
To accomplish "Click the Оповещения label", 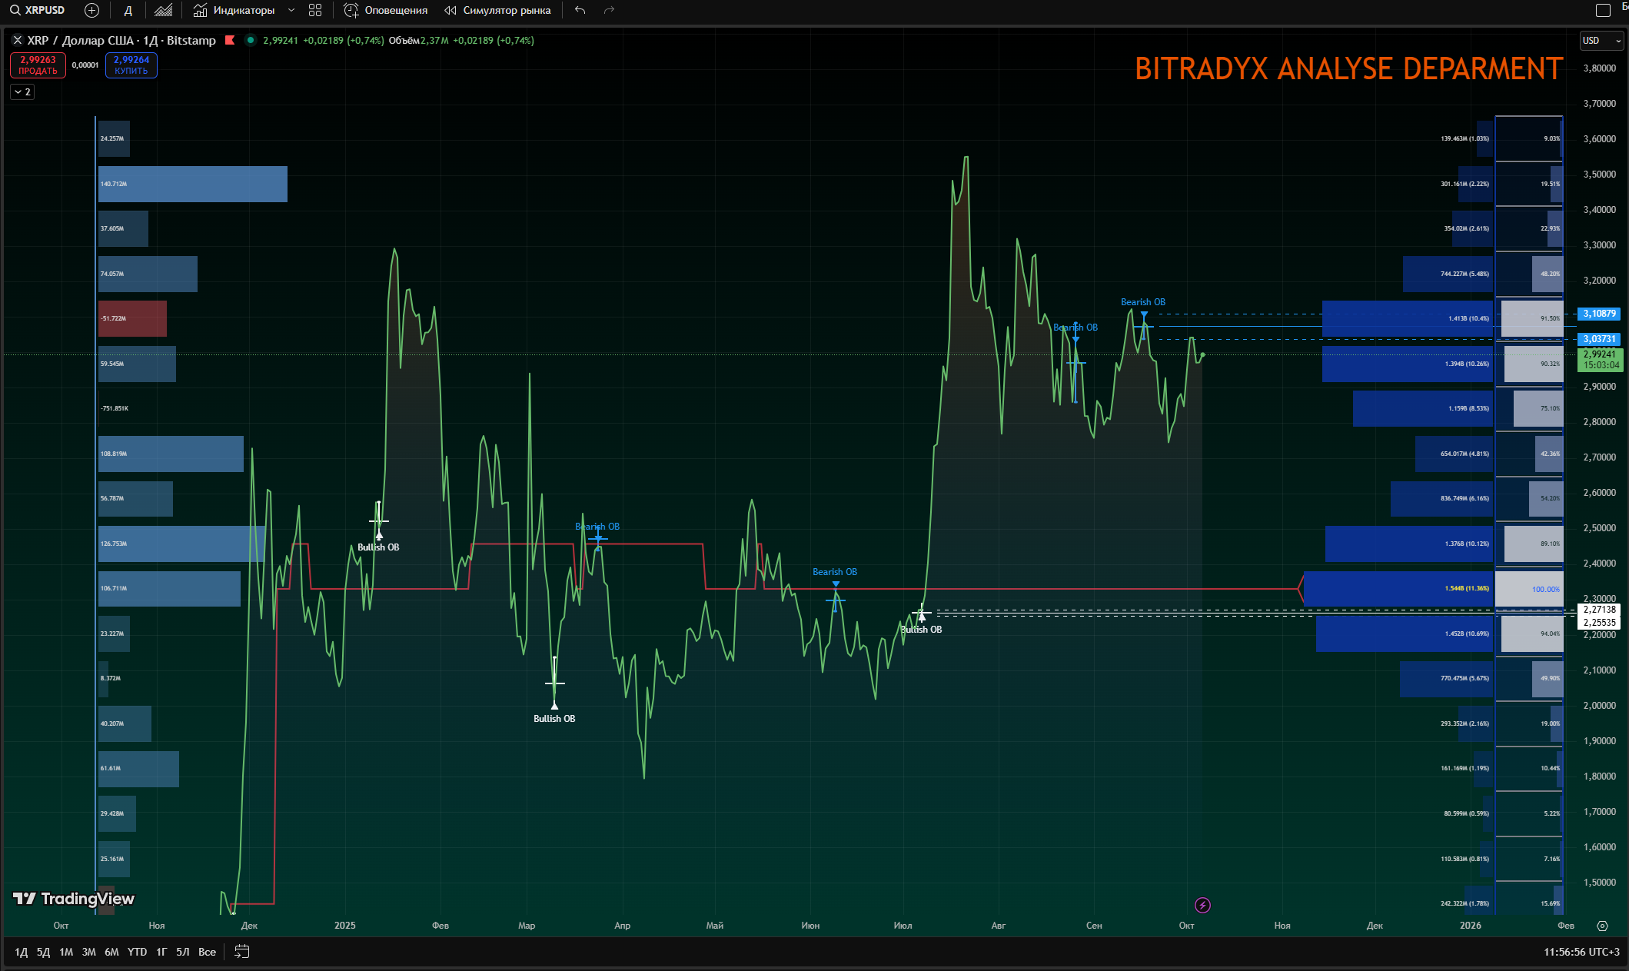I will (x=396, y=10).
